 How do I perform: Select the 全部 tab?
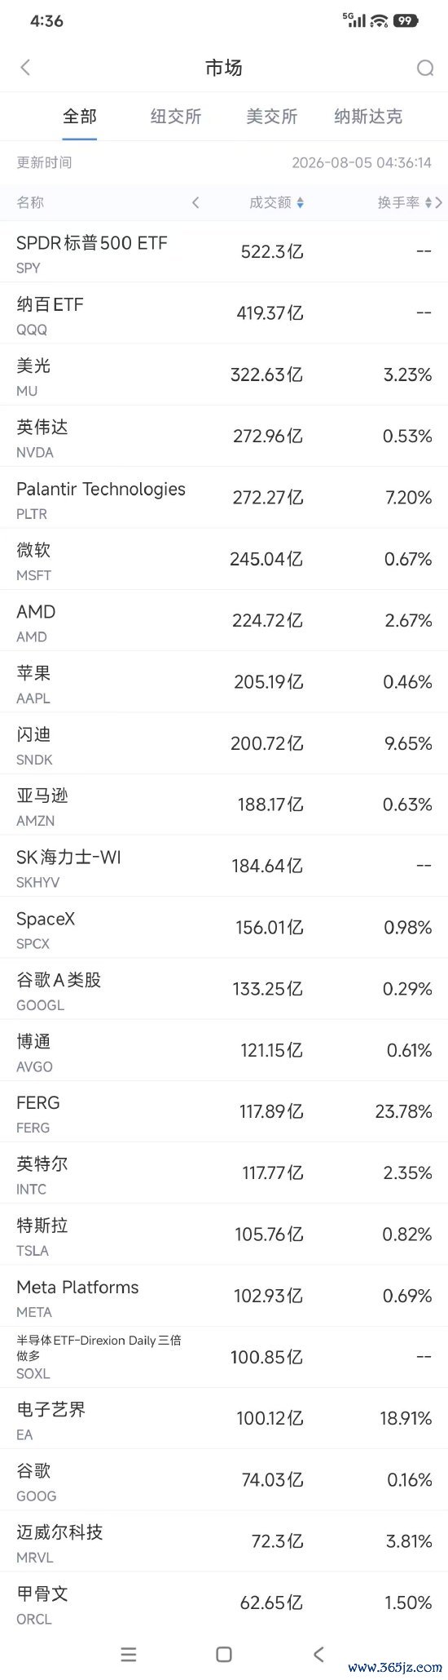[80, 117]
